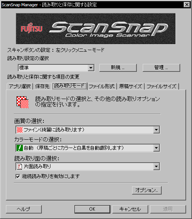Switch to the 保存先 tab
This screenshot has width=192, height=219.
tap(42, 86)
